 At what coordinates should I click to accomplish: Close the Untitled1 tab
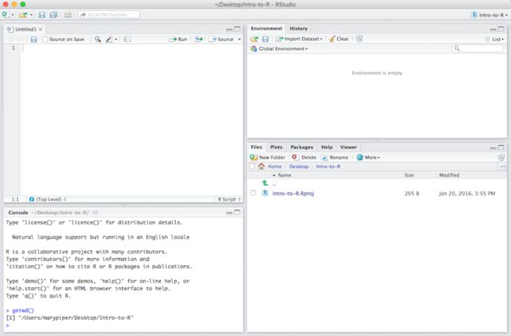pos(40,29)
